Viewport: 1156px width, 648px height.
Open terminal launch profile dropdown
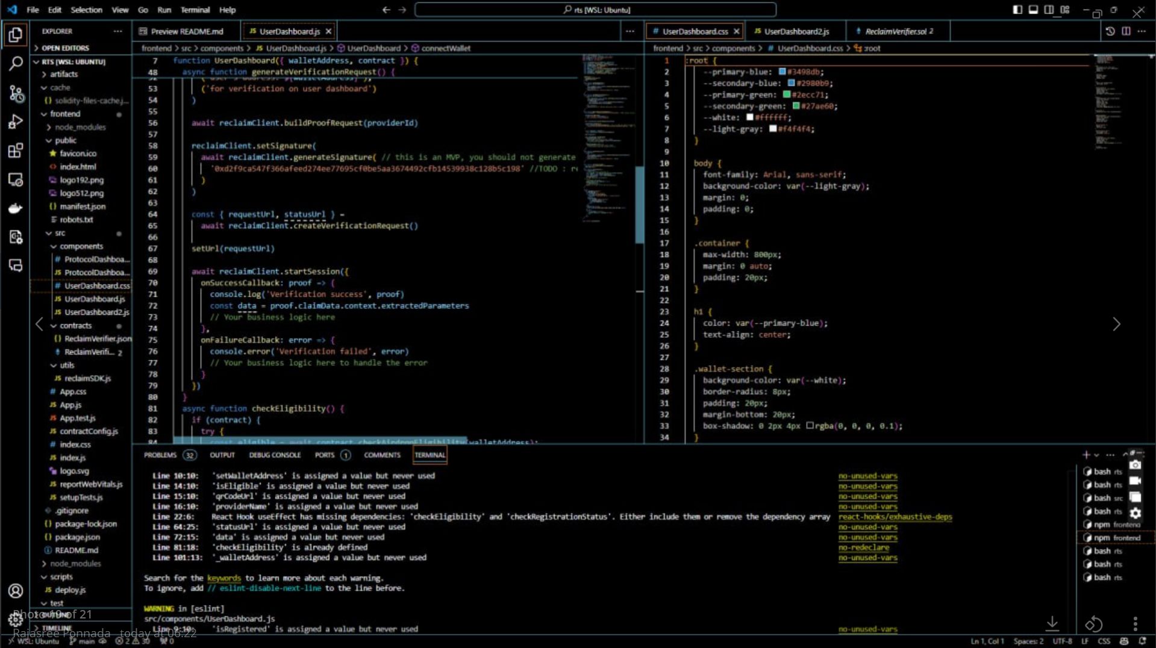pyautogui.click(x=1096, y=455)
